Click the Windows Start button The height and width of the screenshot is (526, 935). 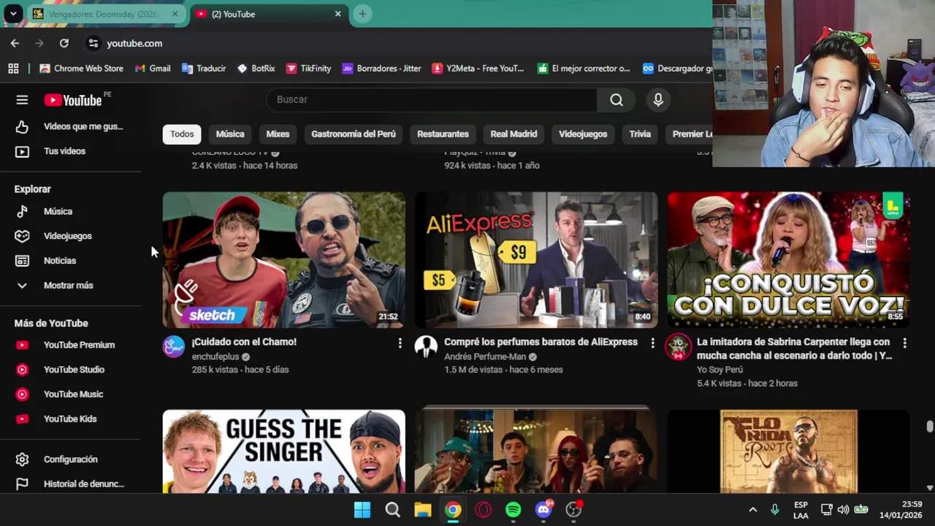[x=362, y=510]
